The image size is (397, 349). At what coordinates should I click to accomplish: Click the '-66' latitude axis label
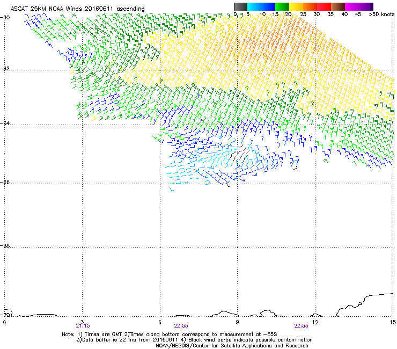click(x=5, y=182)
